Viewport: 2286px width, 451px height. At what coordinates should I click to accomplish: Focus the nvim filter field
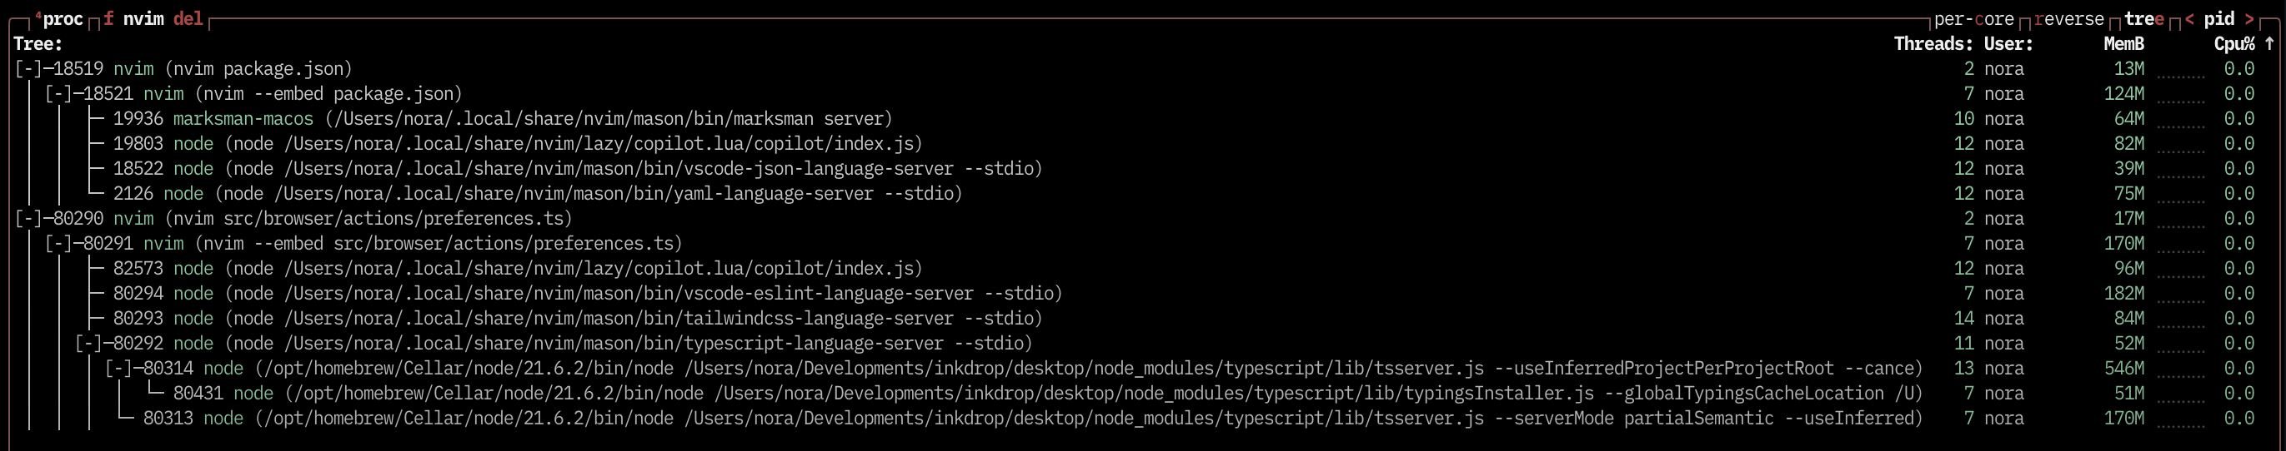point(143,18)
